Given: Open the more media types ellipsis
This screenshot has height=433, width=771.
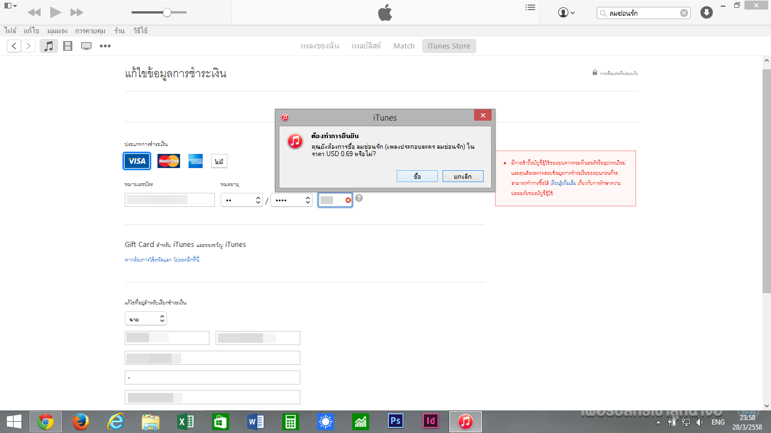Looking at the screenshot, I should coord(105,46).
